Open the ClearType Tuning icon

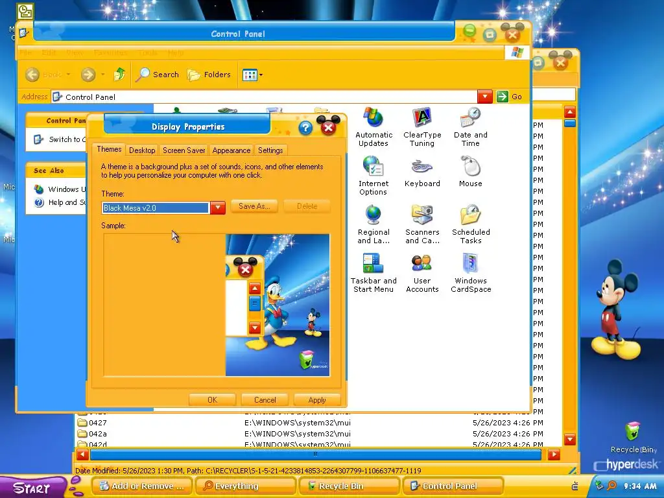pyautogui.click(x=422, y=126)
